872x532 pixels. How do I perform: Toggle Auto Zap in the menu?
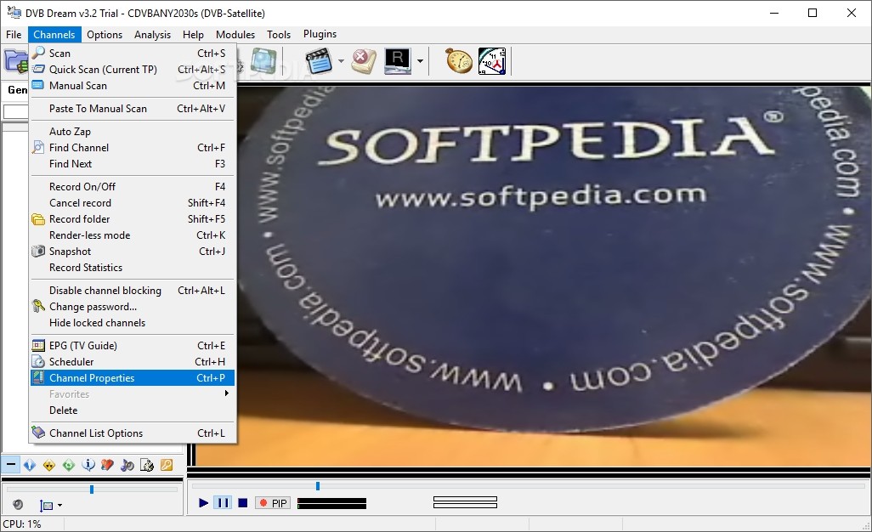click(133, 132)
